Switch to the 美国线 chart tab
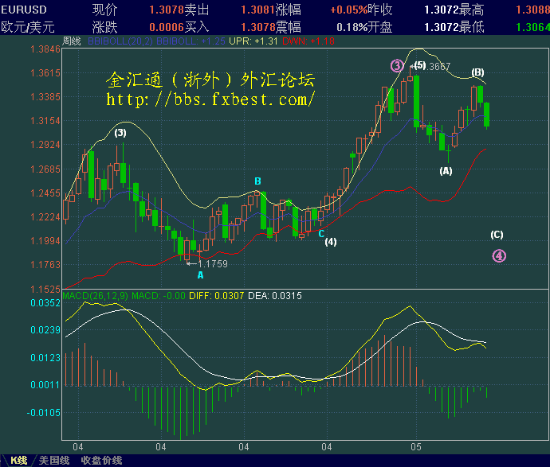 (54, 461)
